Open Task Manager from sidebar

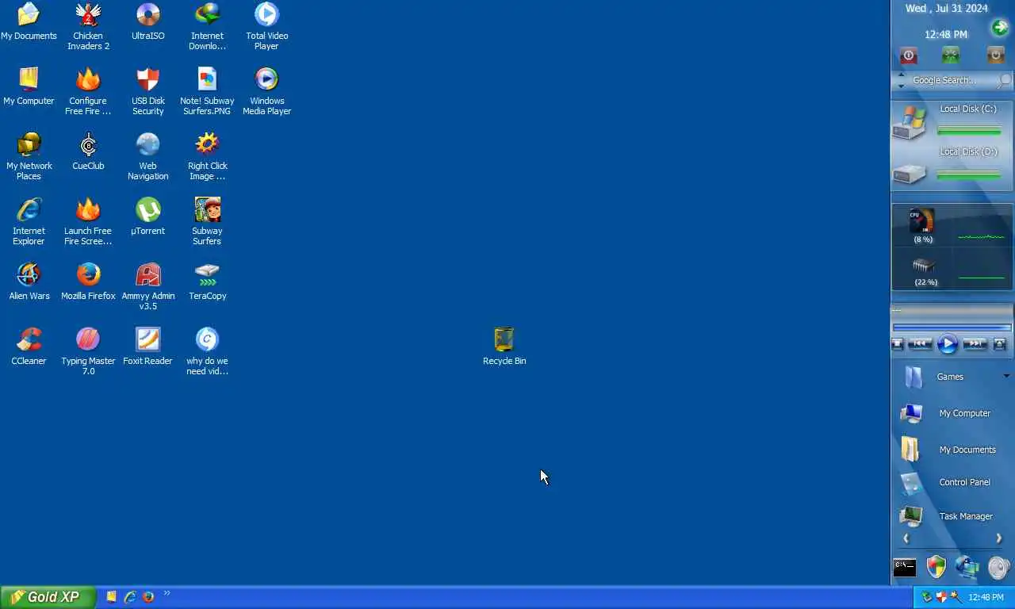(947, 516)
